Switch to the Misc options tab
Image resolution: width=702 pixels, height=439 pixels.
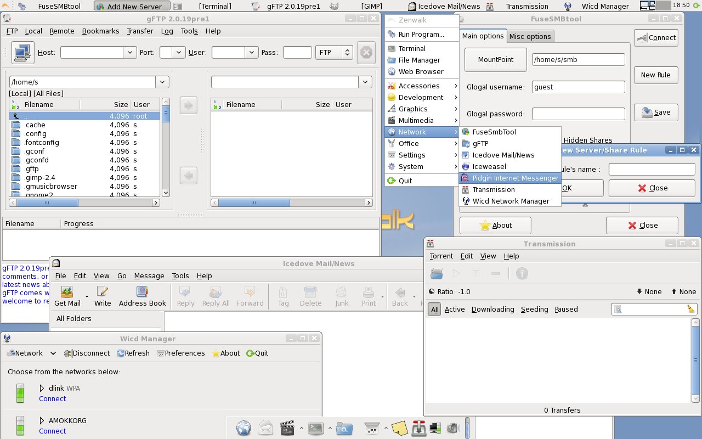coord(530,36)
